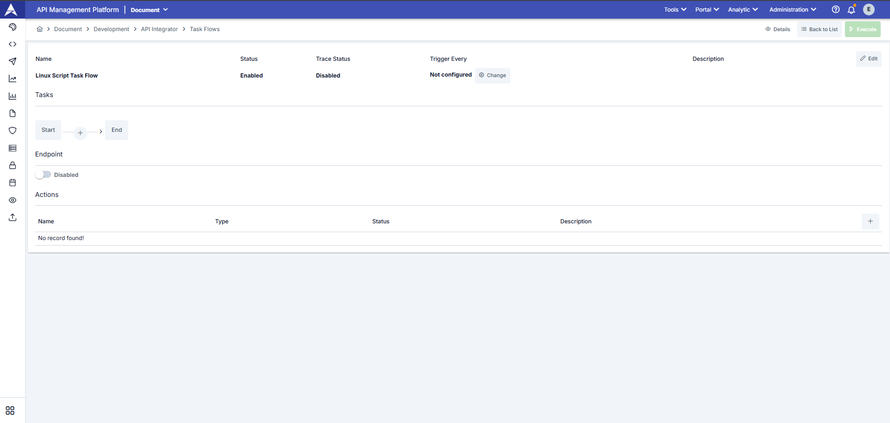Click the padlock sidebar icon
This screenshot has height=423, width=890.
(x=13, y=165)
